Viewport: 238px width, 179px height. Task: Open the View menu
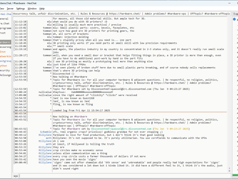pyautogui.click(x=2, y=8)
